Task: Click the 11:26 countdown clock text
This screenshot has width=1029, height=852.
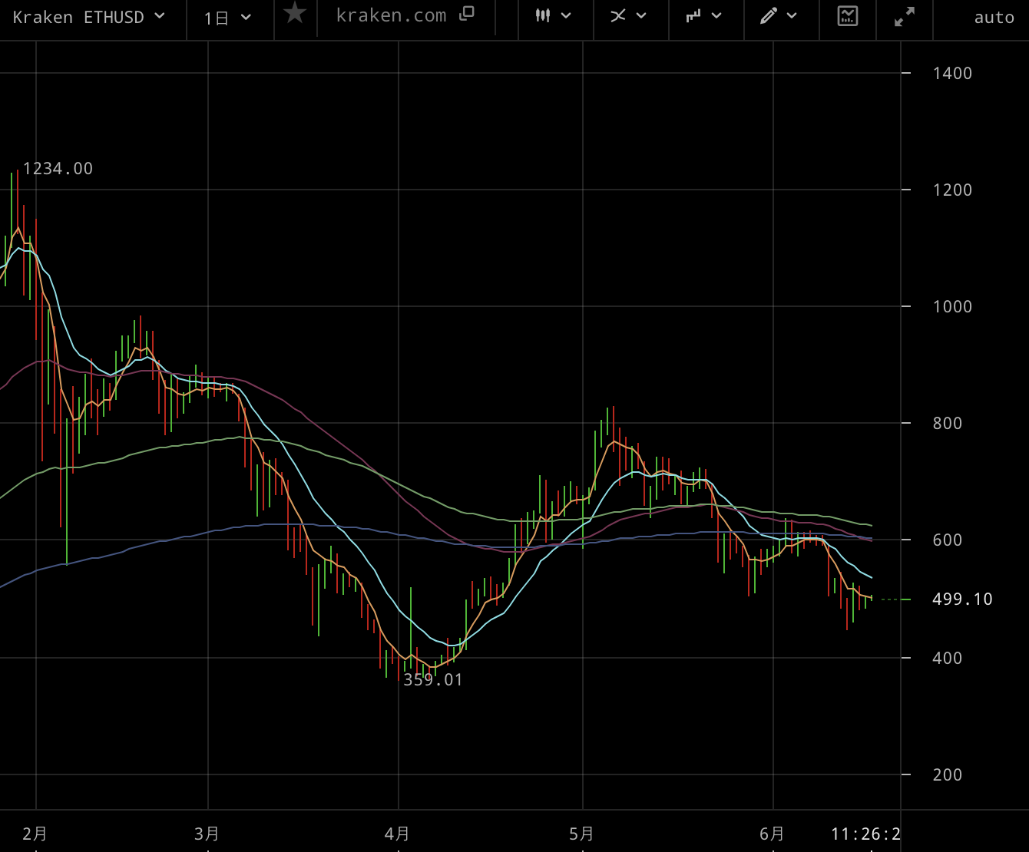Action: 865,834
